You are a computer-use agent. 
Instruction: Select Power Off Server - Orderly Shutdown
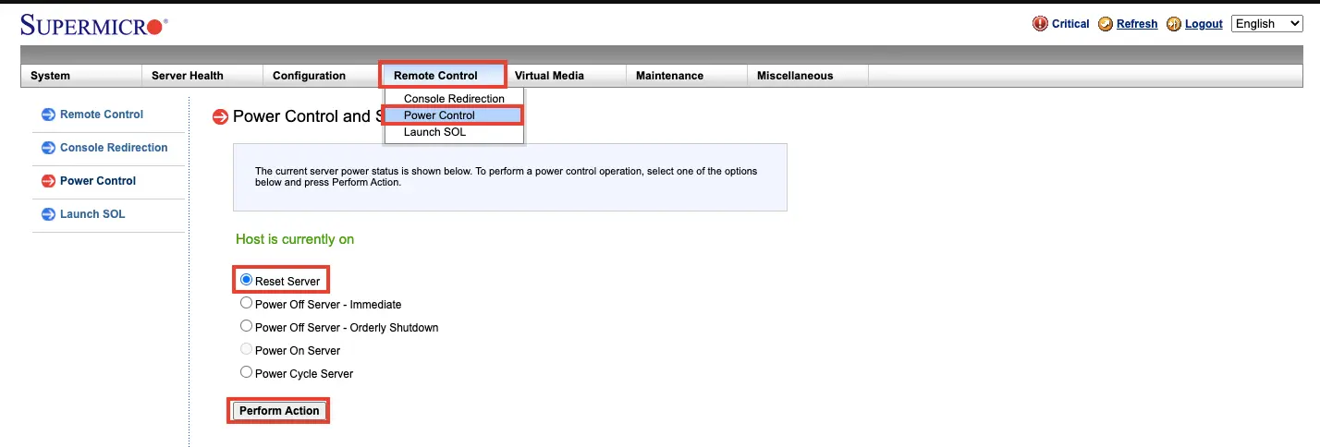(246, 325)
